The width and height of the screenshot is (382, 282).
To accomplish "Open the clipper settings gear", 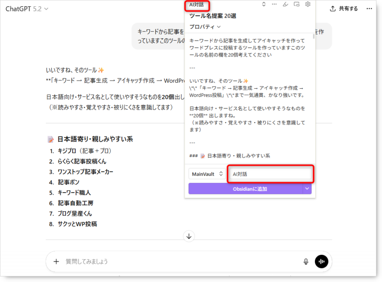I will coord(308,4).
